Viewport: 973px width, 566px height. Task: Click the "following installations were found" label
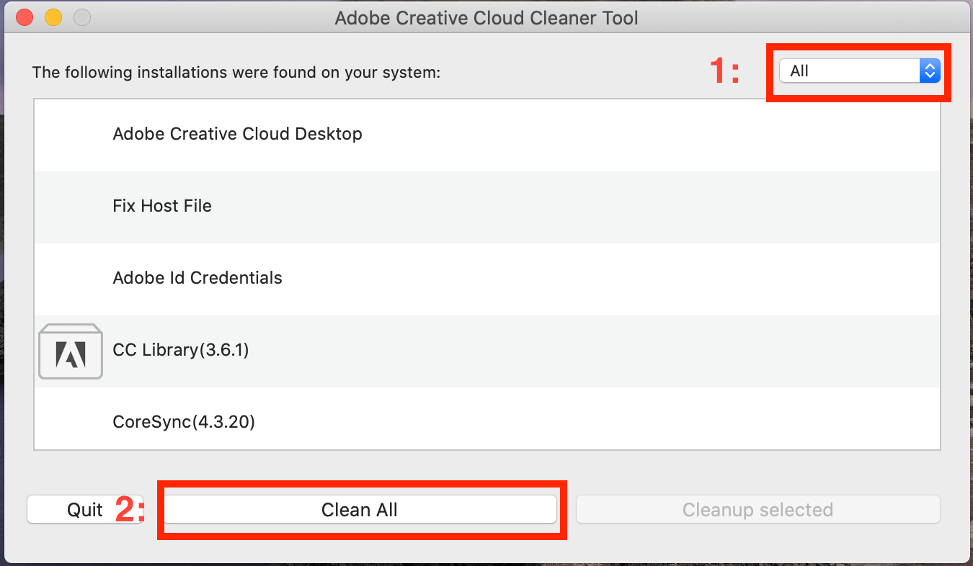coord(236,73)
